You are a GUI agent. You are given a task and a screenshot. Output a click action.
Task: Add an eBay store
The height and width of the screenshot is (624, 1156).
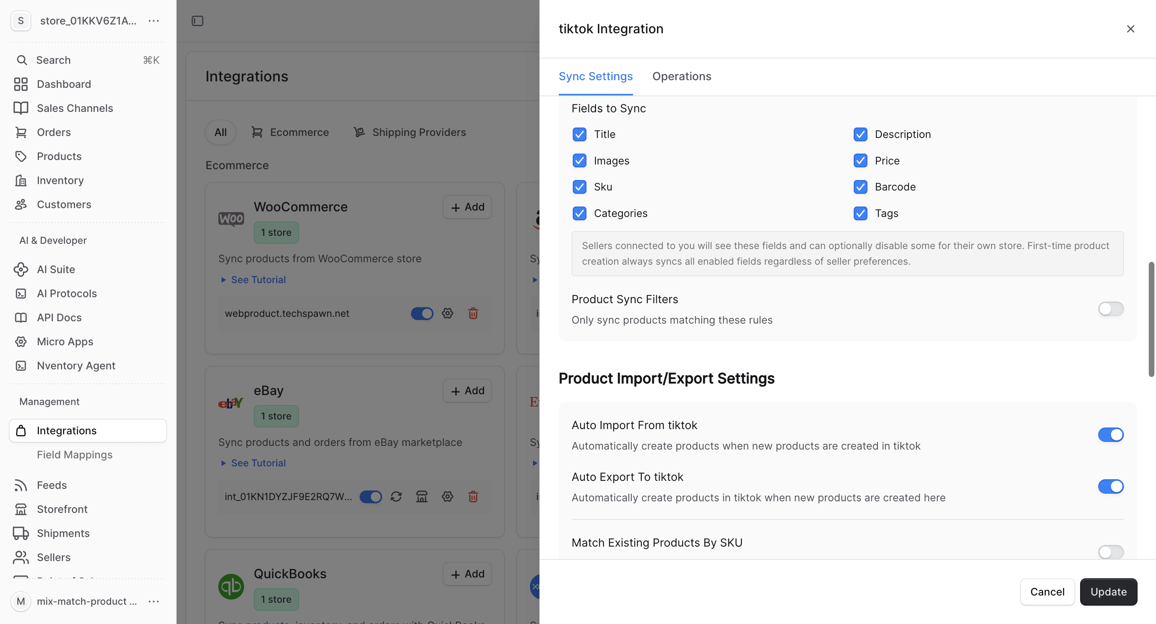coord(467,391)
